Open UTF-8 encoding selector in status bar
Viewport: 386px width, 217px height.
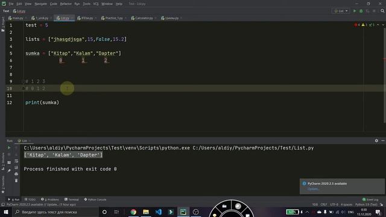coord(334,204)
